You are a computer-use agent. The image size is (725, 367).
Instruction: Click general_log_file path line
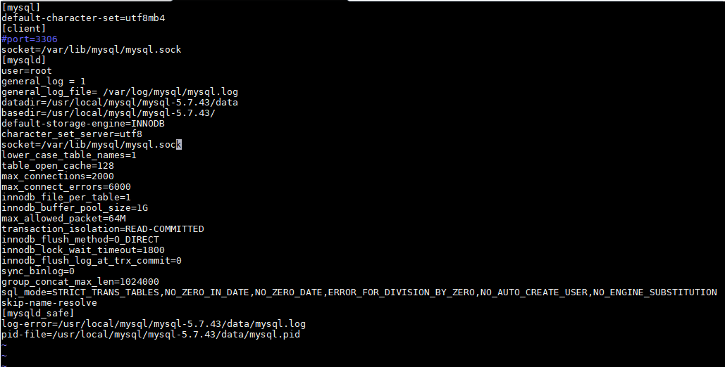point(120,92)
